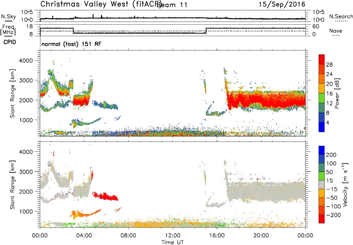Viewport: 353px width, 245px height.
Task: Click the '08:00' time tick label
Action: pyautogui.click(x=128, y=236)
